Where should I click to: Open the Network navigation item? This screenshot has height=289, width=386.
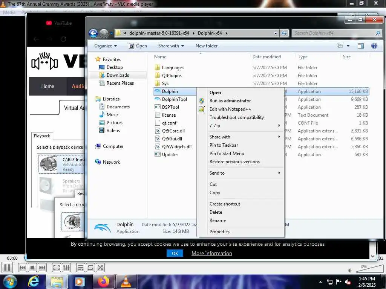click(107, 162)
